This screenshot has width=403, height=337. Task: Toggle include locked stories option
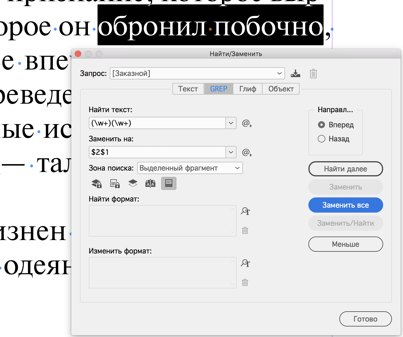[x=115, y=183]
